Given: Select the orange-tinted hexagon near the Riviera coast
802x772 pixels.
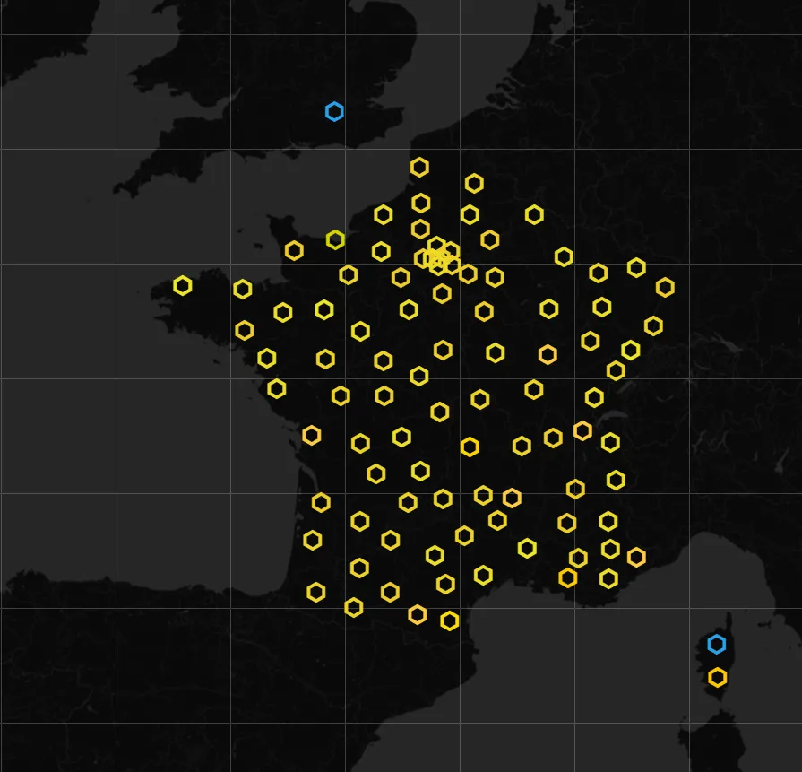Looking at the screenshot, I should [x=637, y=556].
